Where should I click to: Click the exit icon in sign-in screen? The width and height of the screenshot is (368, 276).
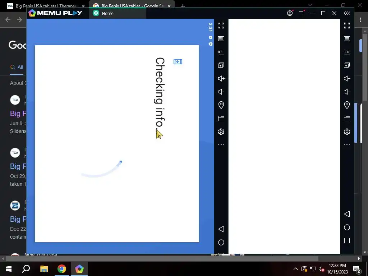178,61
